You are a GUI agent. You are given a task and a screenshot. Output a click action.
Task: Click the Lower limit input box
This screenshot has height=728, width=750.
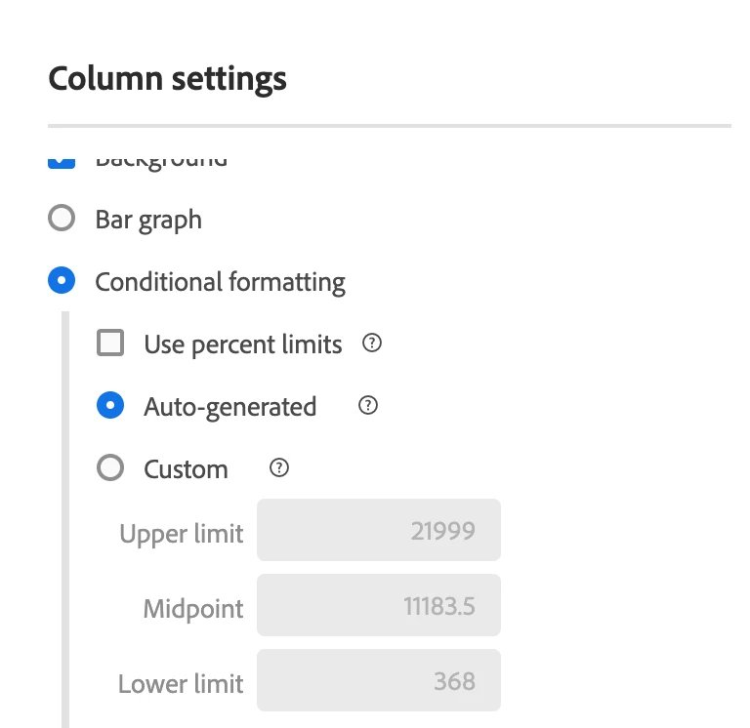tap(378, 680)
